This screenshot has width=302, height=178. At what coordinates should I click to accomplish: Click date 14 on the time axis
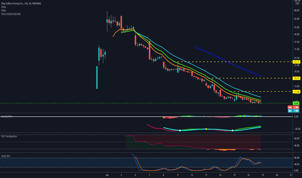(x=220, y=175)
